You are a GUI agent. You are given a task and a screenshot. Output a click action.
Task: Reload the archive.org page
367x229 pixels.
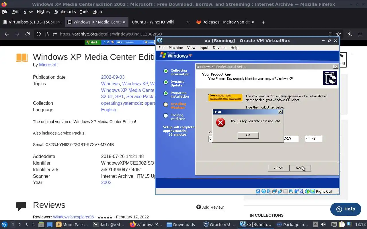coord(28,34)
